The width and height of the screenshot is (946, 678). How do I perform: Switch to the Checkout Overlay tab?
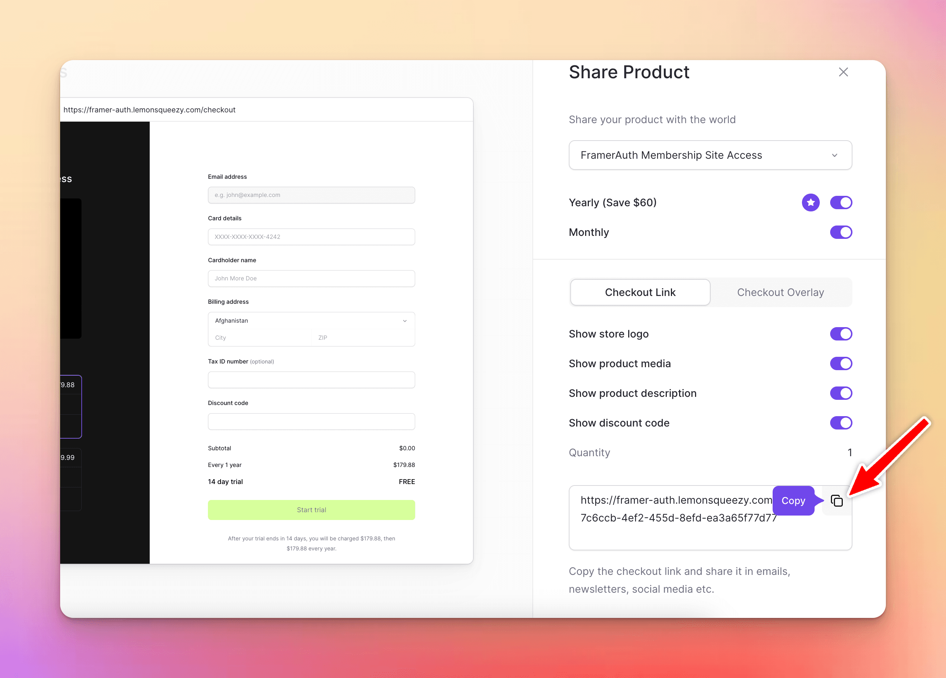(780, 293)
